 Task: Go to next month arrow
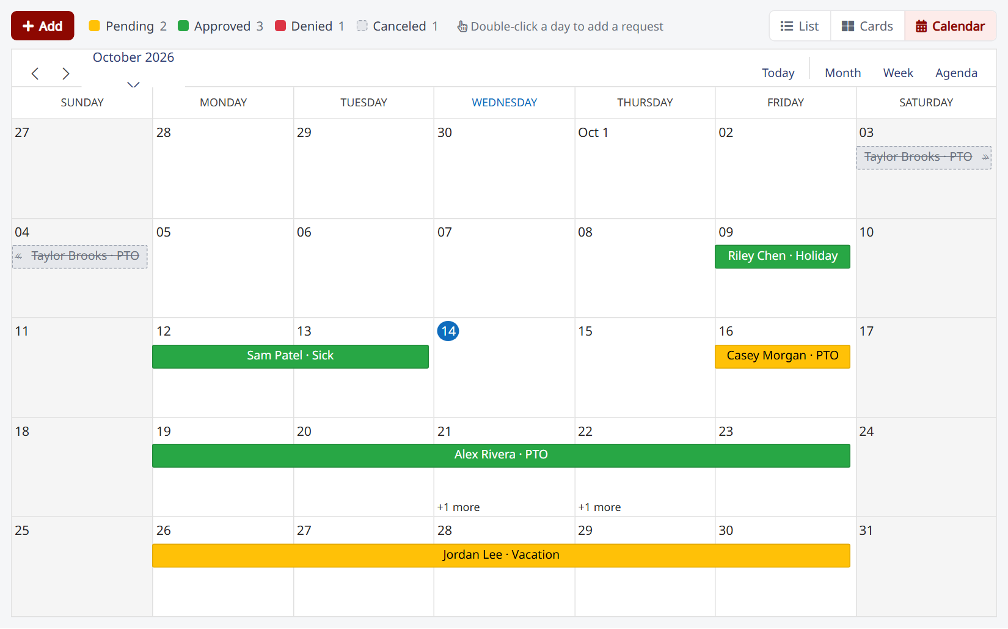pyautogui.click(x=66, y=73)
